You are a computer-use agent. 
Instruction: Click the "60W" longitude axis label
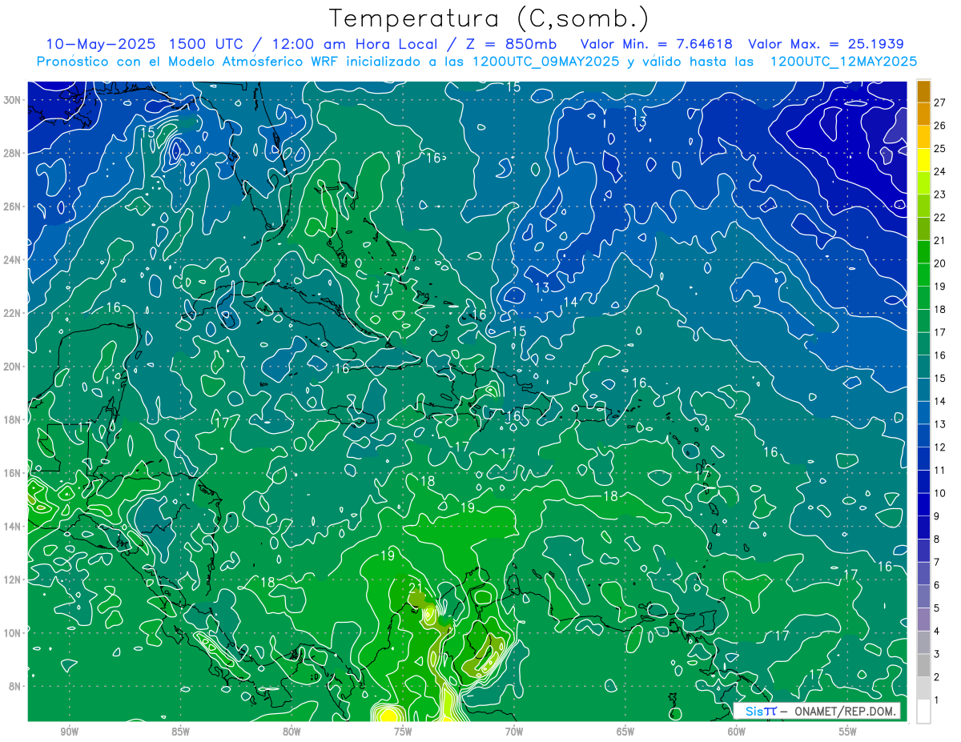(x=737, y=732)
